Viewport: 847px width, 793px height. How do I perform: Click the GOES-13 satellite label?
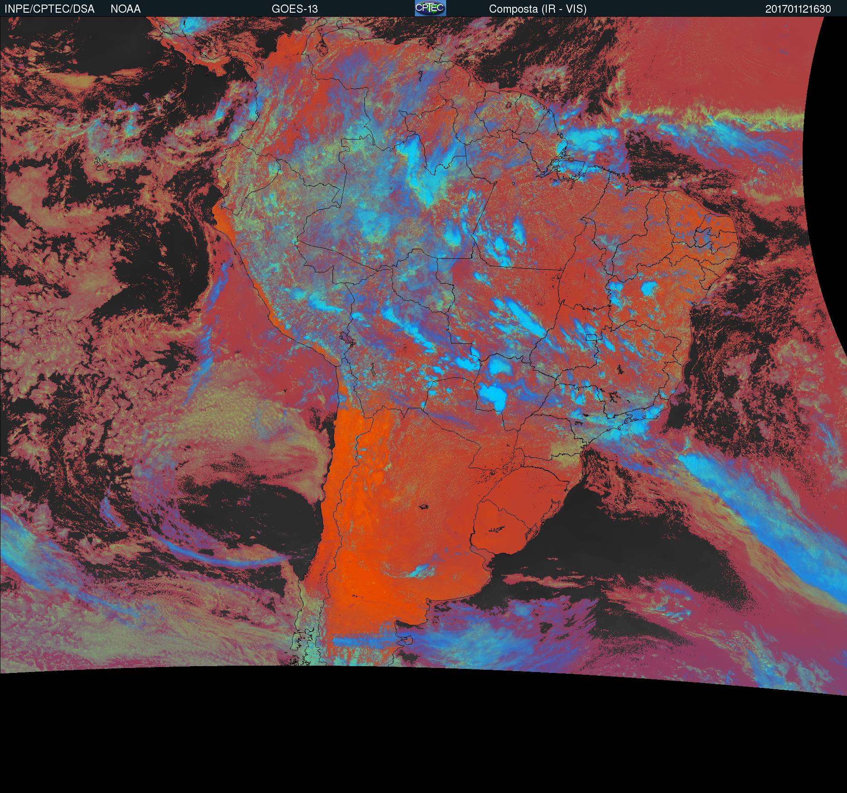point(294,9)
